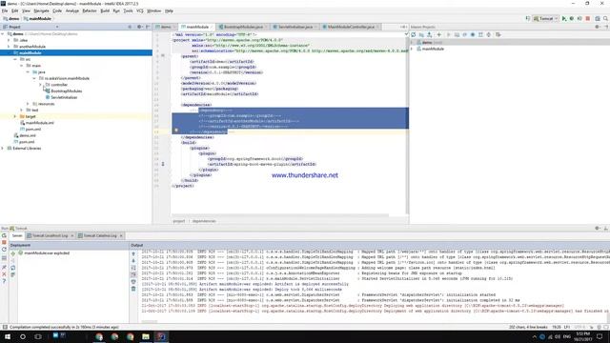The width and height of the screenshot is (610, 343).
Task: Open the File menu
Action: coord(5,10)
